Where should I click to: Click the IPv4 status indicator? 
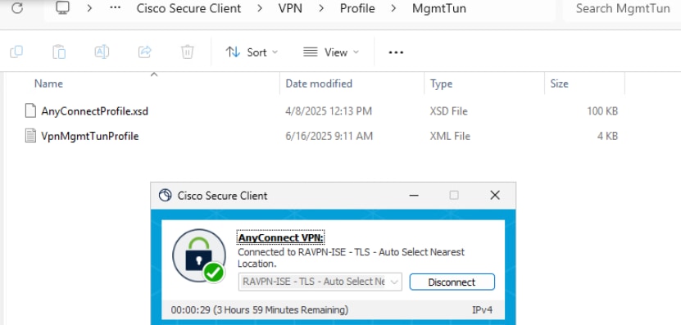click(x=482, y=310)
